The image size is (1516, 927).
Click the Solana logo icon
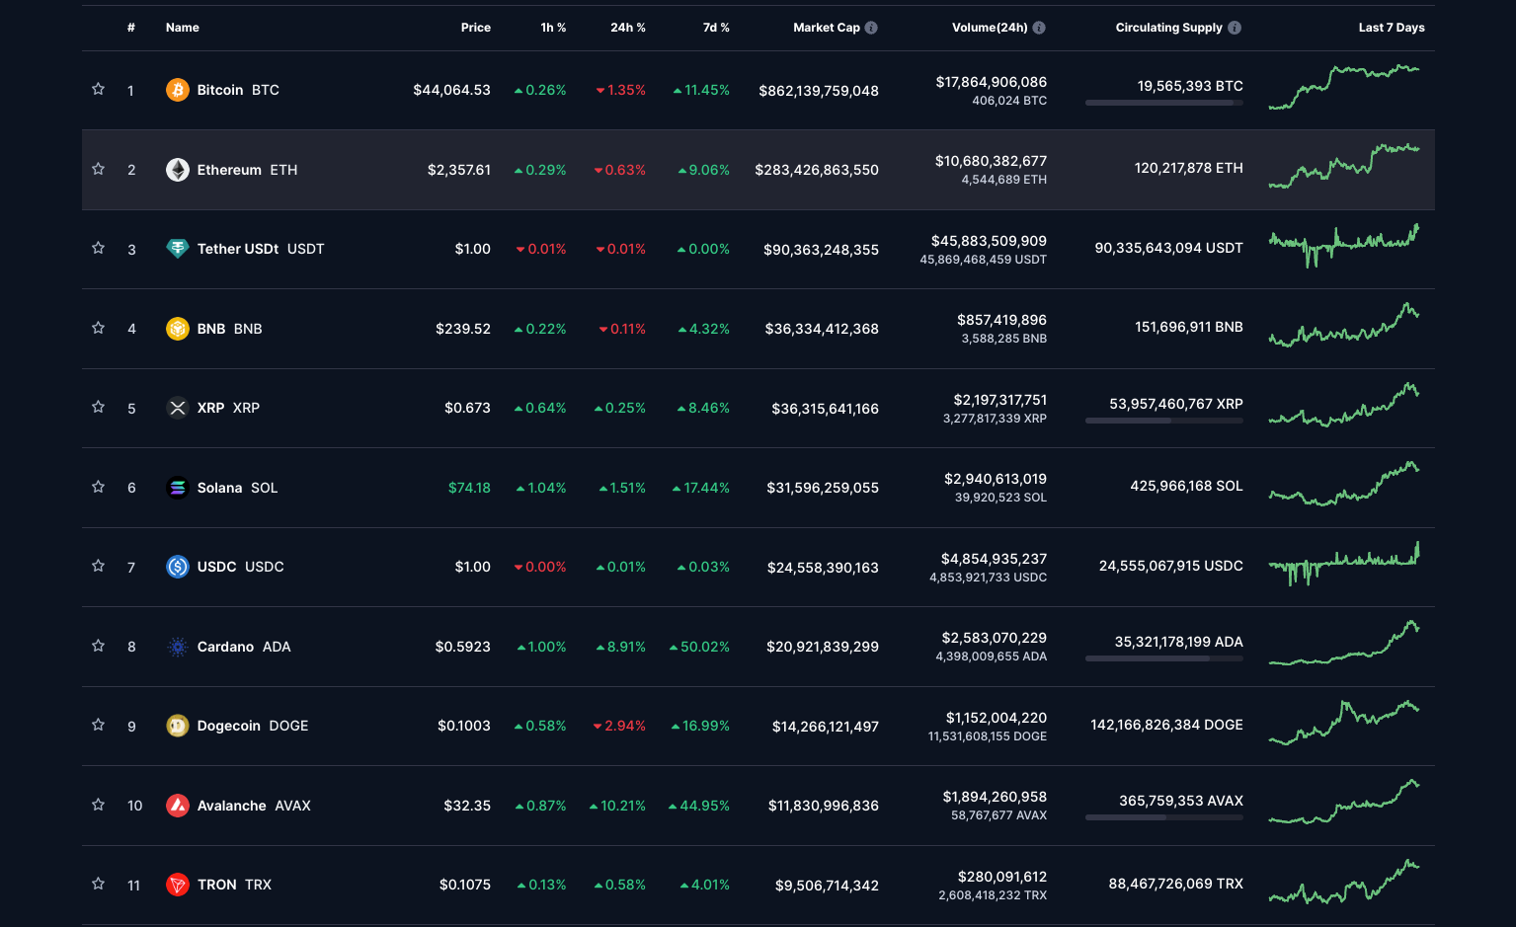tap(178, 487)
